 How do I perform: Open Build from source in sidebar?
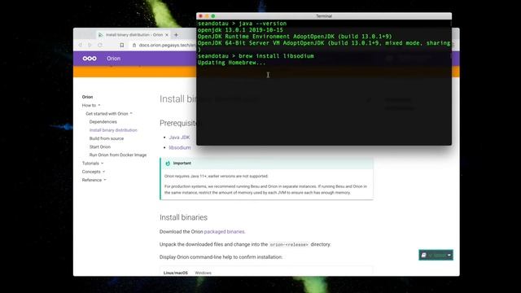point(107,138)
